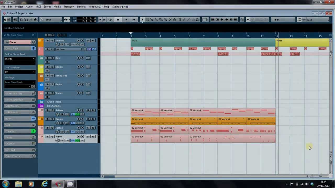
Task: Solo the Keyboards folder track
Action: click(52, 75)
